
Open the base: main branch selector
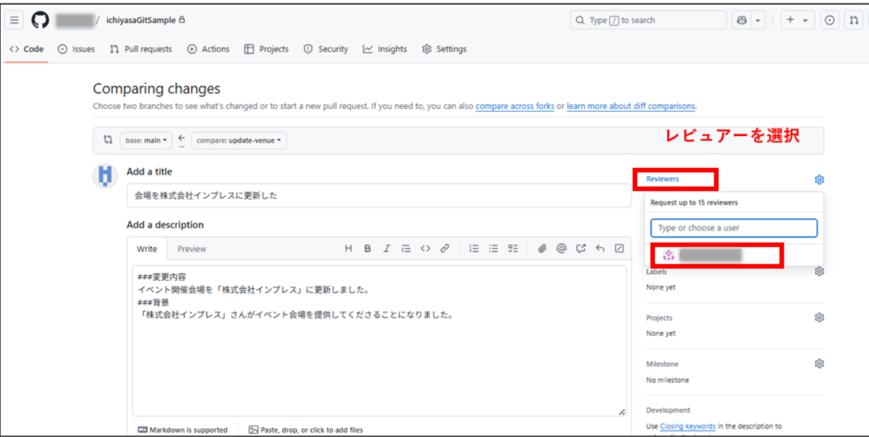145,140
